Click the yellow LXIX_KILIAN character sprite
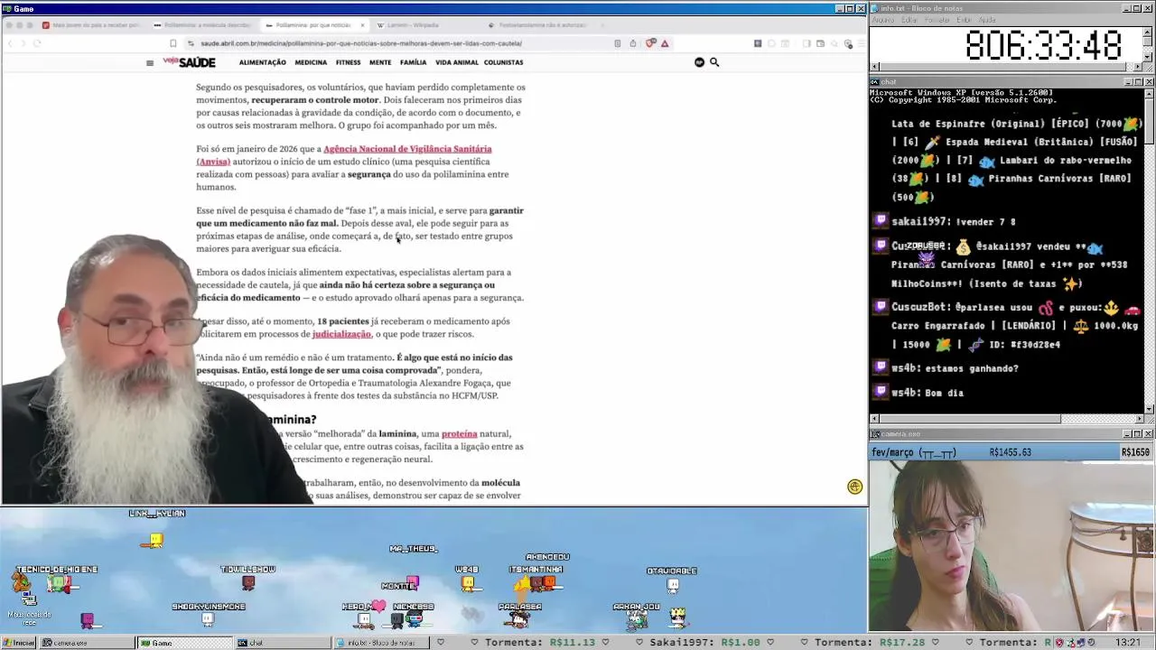This screenshot has height=650, width=1156. tap(156, 540)
